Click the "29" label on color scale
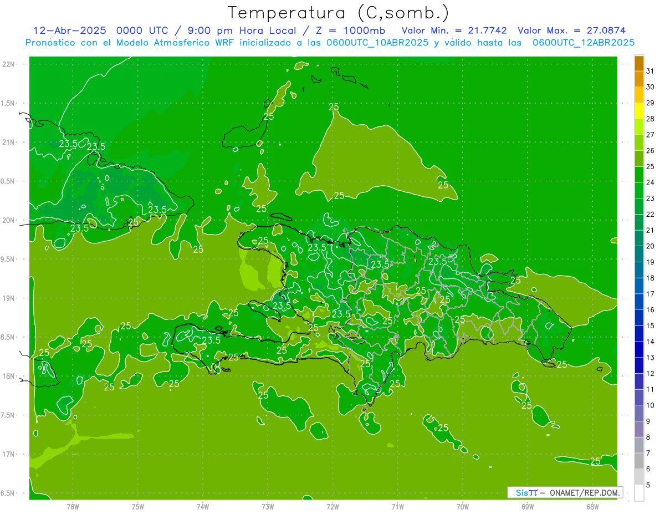The height and width of the screenshot is (514, 665). 651,103
